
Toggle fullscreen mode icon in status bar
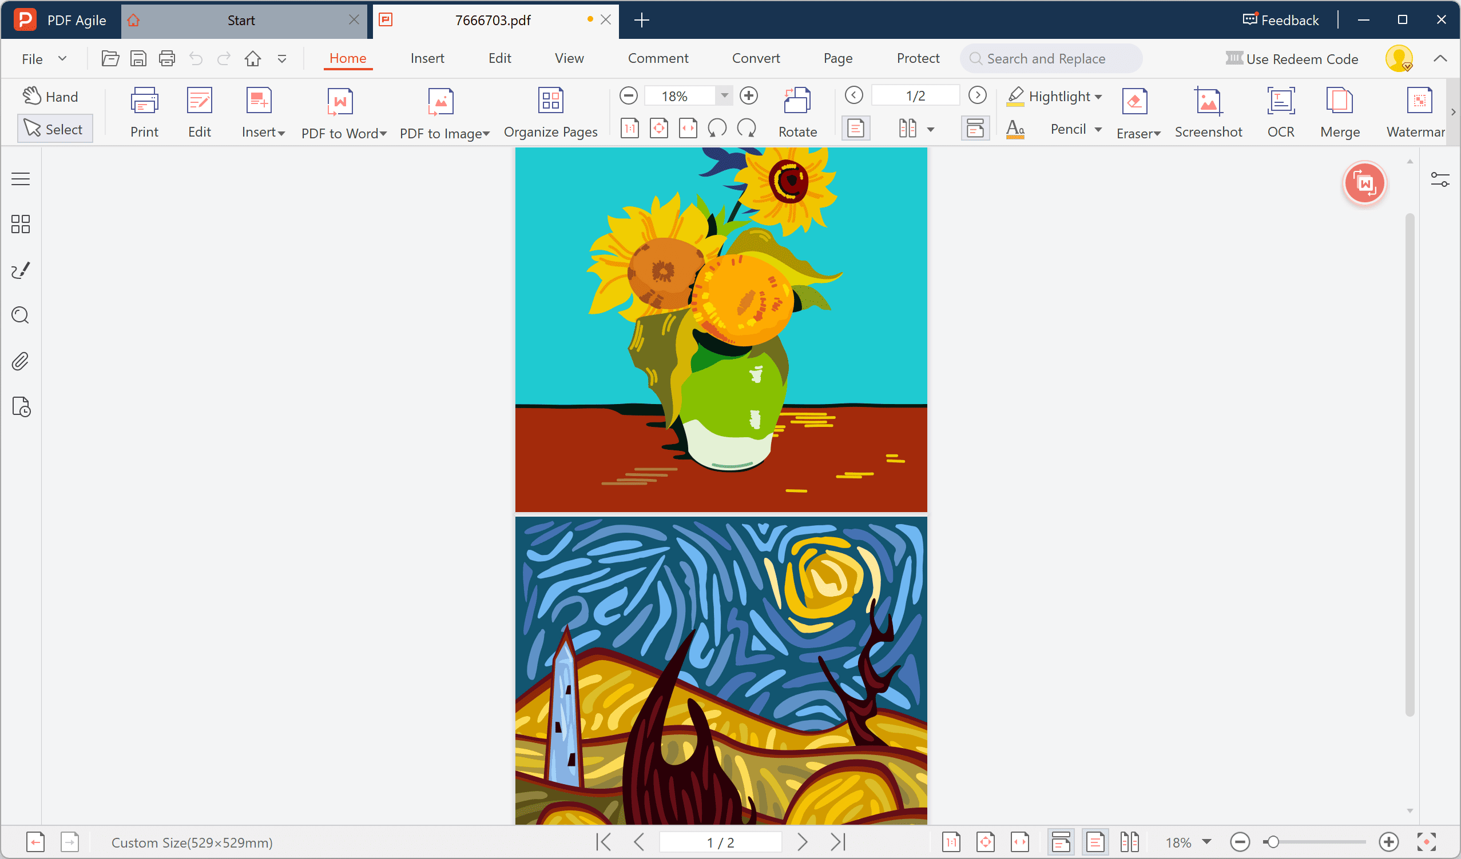(1427, 842)
